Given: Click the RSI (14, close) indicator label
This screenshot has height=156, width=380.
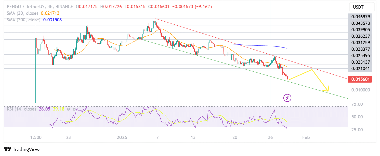Looking at the screenshot, I should [21, 109].
